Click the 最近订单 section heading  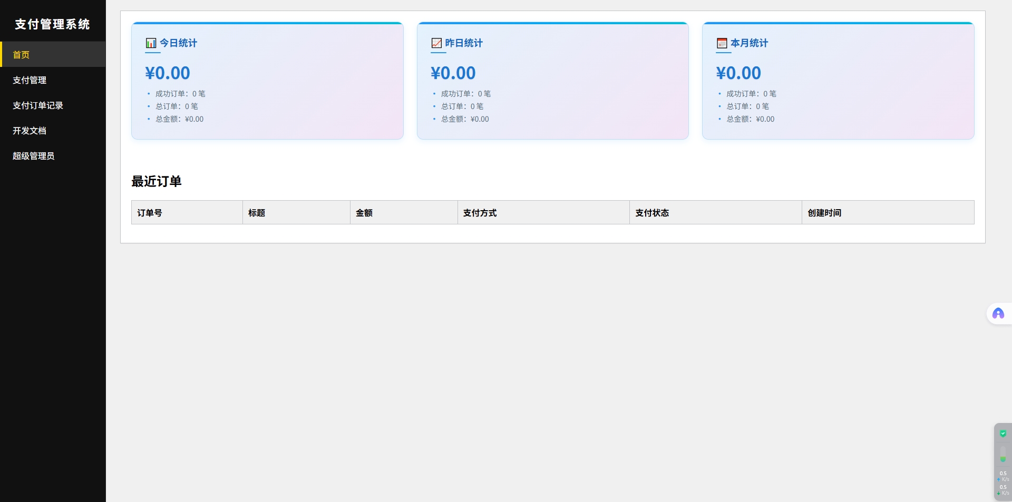coord(157,182)
